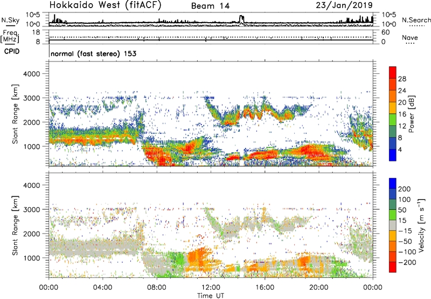Image resolution: width=431 pixels, height=299 pixels.
Task: Click the '200' velocity colorbar tick value
Action: 405,189
